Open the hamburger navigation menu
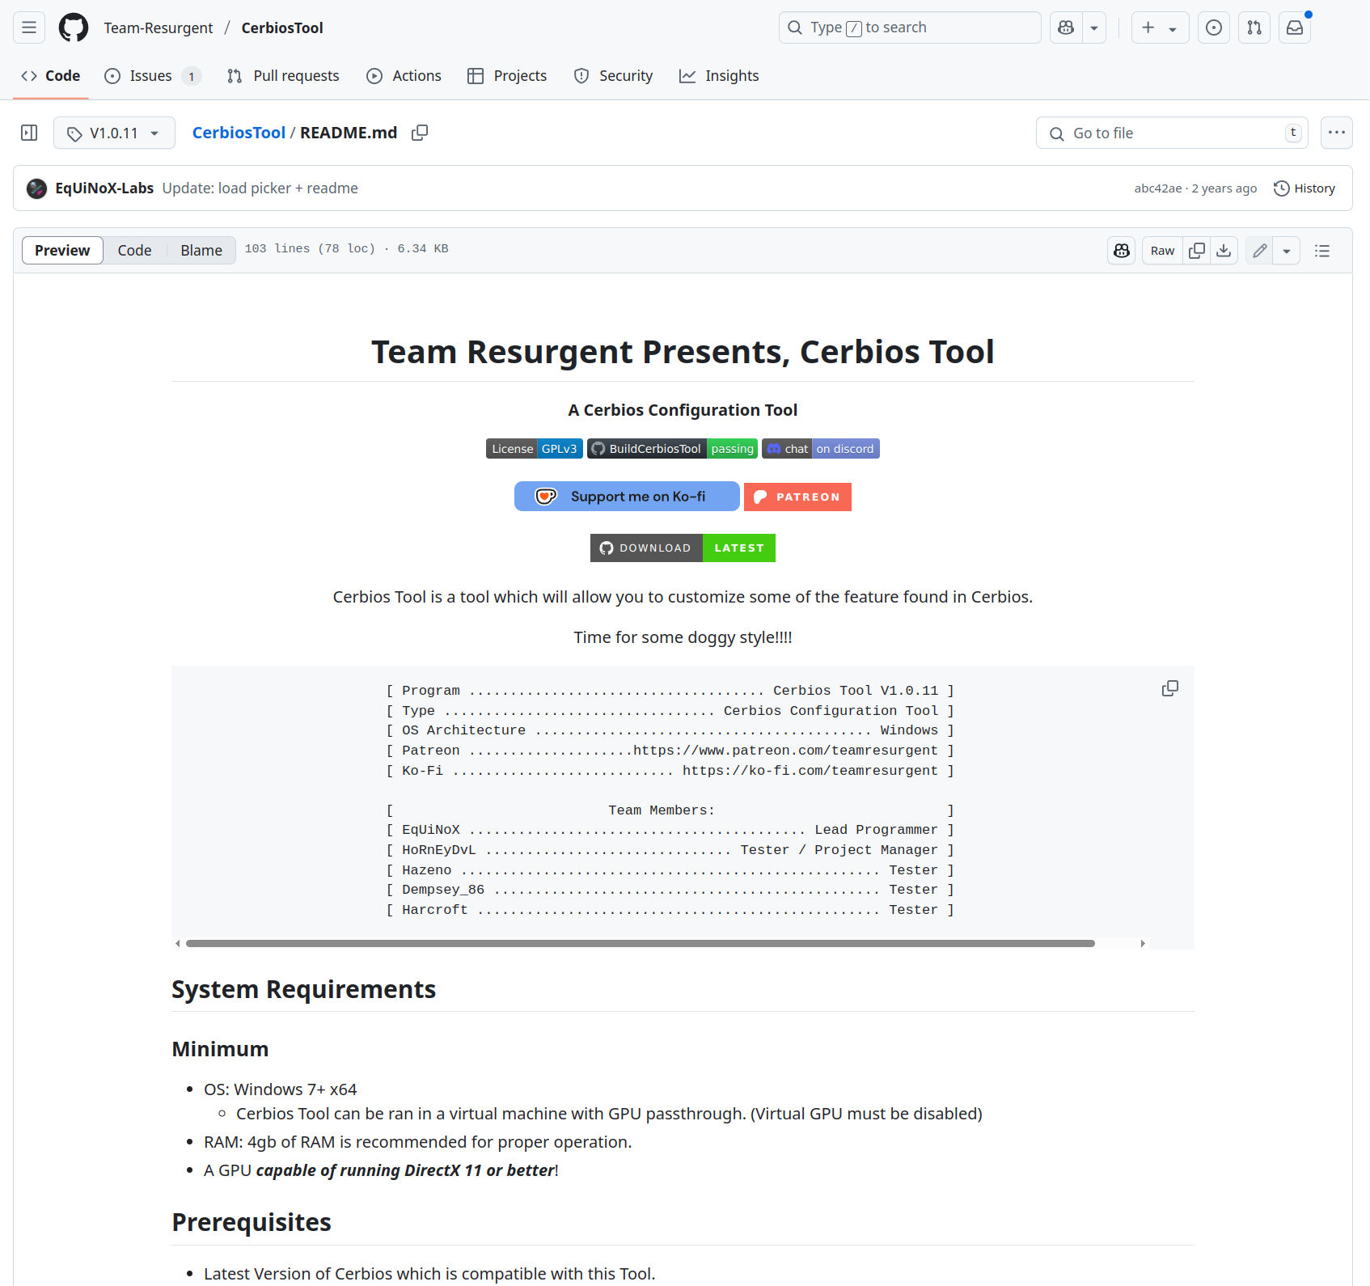1370x1286 pixels. (29, 27)
